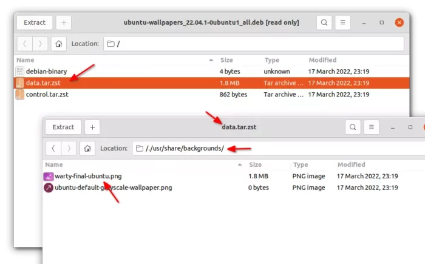The height and width of the screenshot is (264, 425).
Task: Sort by Size in data.tar.zst window
Action: [256, 164]
